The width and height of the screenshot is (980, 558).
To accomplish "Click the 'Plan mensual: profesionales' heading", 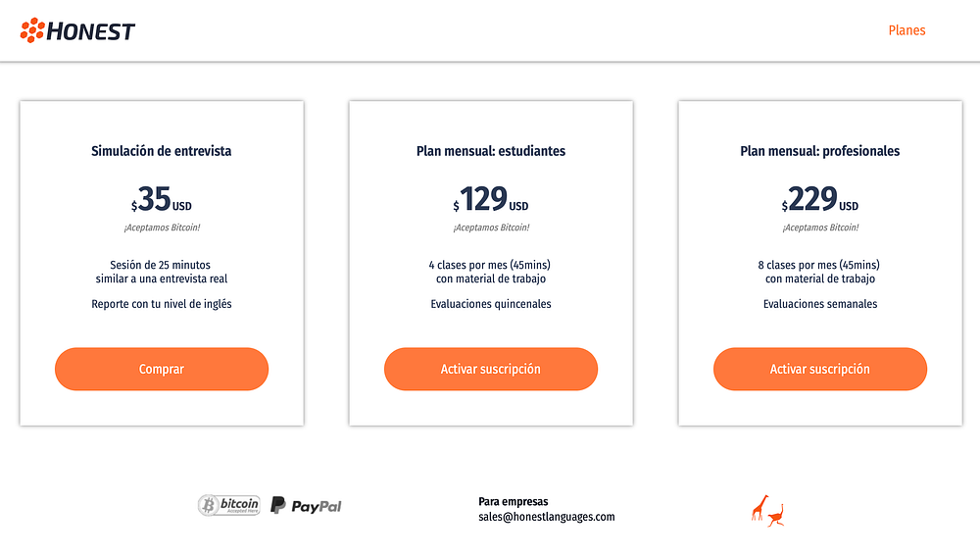I will tap(820, 151).
